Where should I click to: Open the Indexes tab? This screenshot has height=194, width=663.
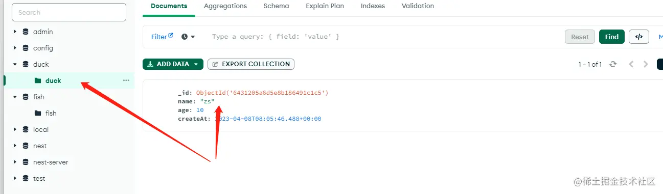[x=373, y=6]
